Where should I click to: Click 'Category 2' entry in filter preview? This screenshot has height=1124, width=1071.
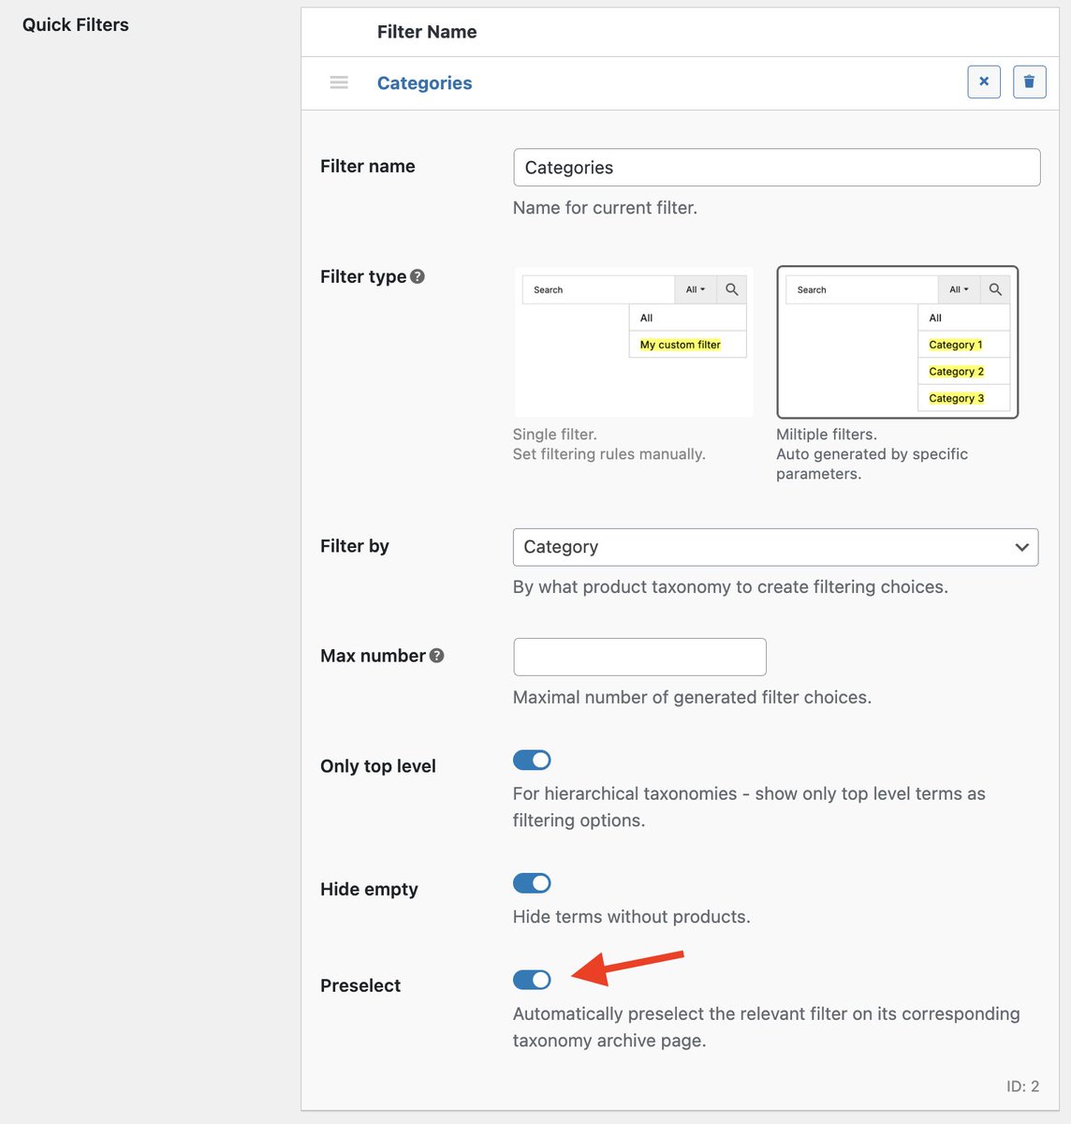955,371
